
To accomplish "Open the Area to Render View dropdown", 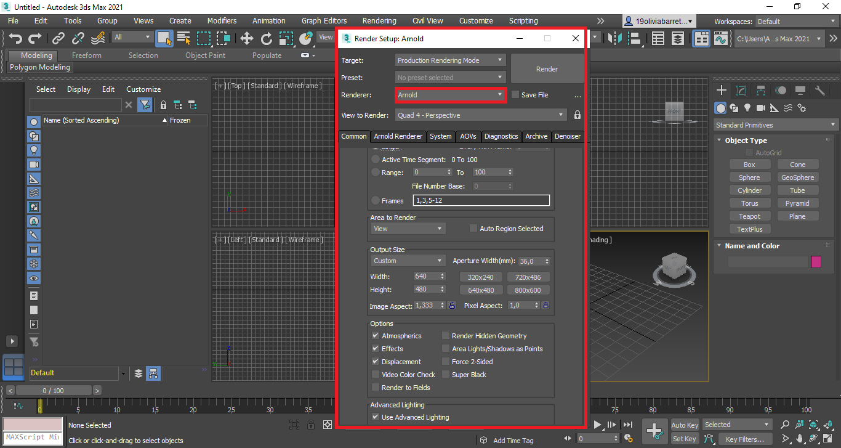I will 408,229.
